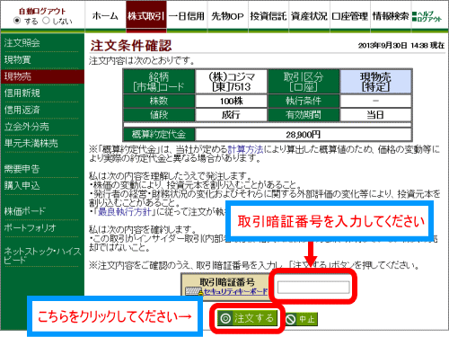449x337 pixels.
Task: Open ネットストック・ハイスピード in sidebar
Action: 42,255
